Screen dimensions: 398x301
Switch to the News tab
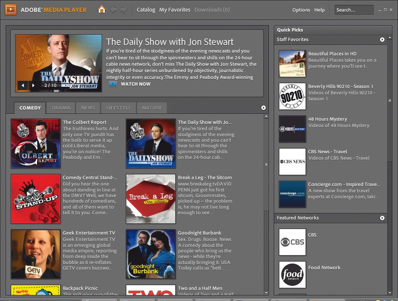pos(88,108)
